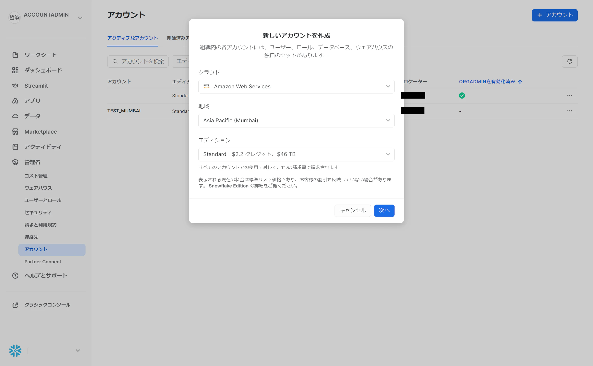
Task: Expand the ACCOUNTADMIN role switcher chevron
Action: [80, 18]
